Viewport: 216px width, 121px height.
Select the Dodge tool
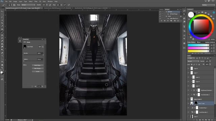pos(2,50)
